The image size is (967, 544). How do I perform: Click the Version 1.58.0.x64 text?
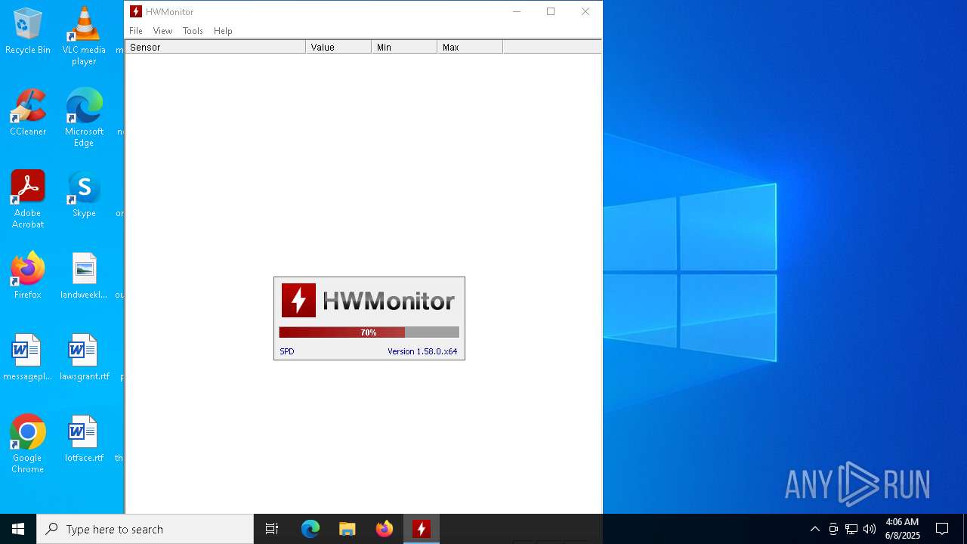click(422, 351)
